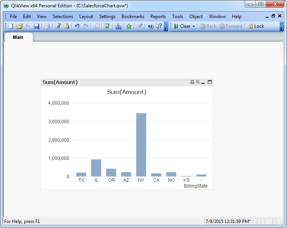Expand the standard toolbar overflow options

click(x=166, y=28)
